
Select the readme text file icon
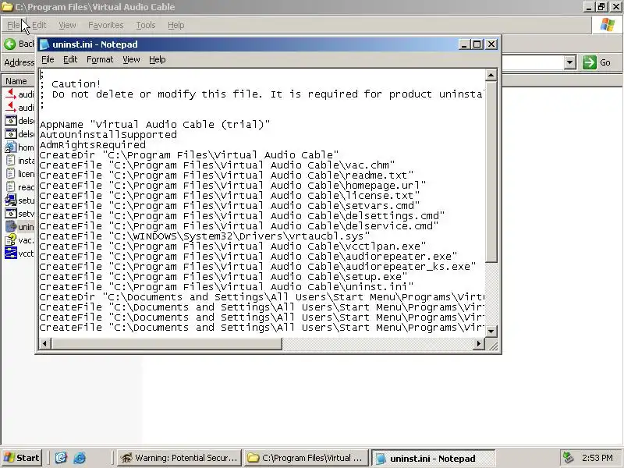point(11,187)
